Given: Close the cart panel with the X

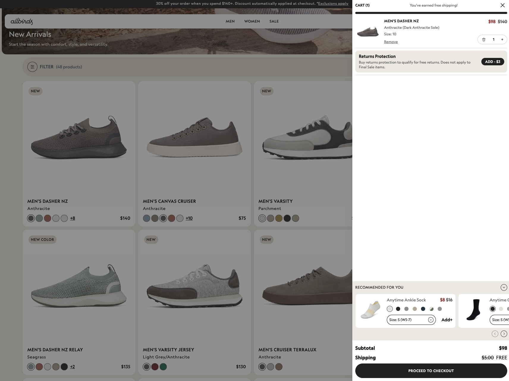Looking at the screenshot, I should pyautogui.click(x=502, y=5).
